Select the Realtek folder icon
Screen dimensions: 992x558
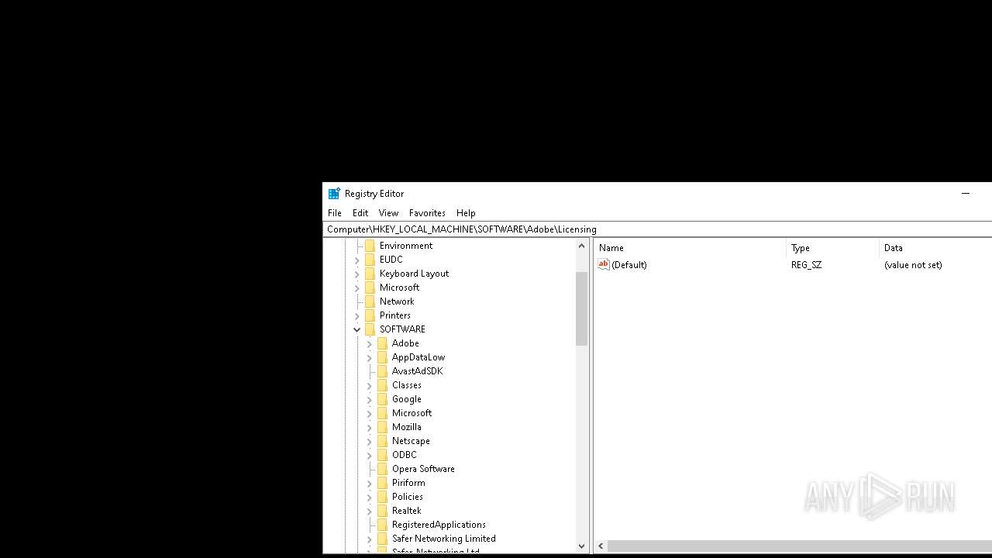point(382,511)
